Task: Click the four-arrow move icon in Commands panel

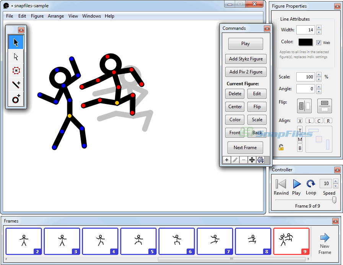Action: [252, 159]
